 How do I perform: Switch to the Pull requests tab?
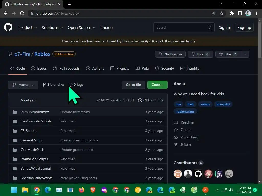tap(66, 68)
